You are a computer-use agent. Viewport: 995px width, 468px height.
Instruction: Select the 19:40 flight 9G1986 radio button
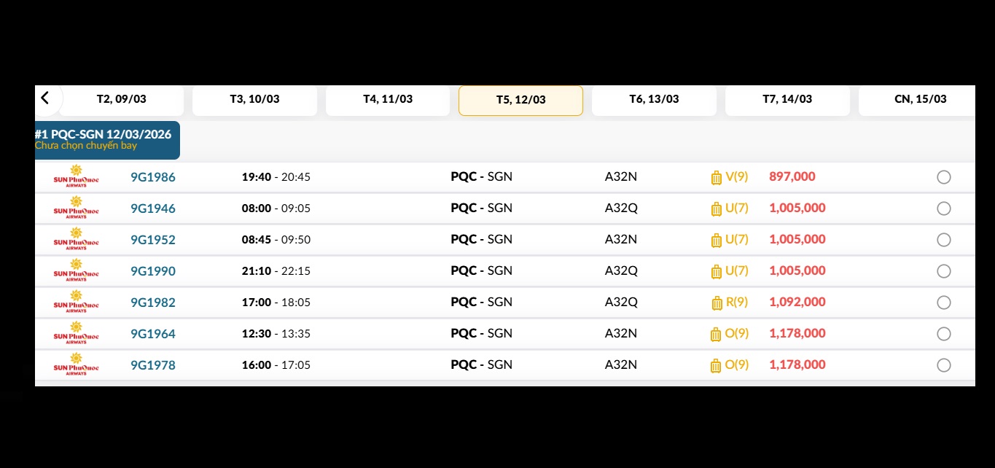(943, 177)
